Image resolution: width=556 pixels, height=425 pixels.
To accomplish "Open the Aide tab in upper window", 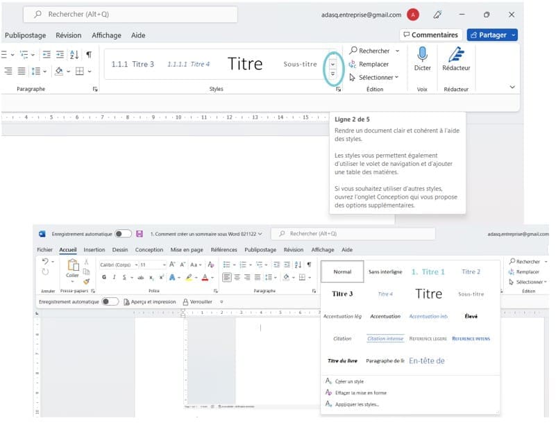I will coord(138,35).
